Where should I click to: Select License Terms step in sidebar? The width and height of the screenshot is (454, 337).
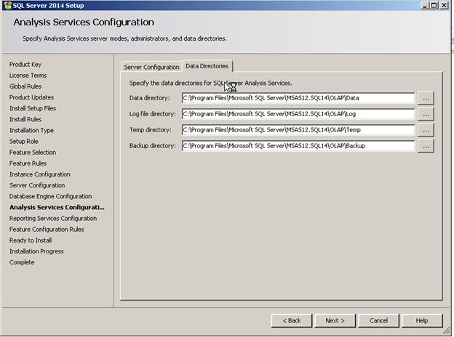(x=28, y=75)
